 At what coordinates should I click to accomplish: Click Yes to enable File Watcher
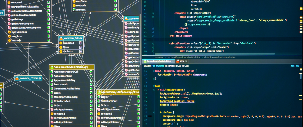[x=292, y=66]
